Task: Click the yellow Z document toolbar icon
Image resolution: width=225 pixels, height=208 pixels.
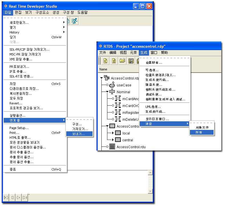Action: click(x=114, y=61)
